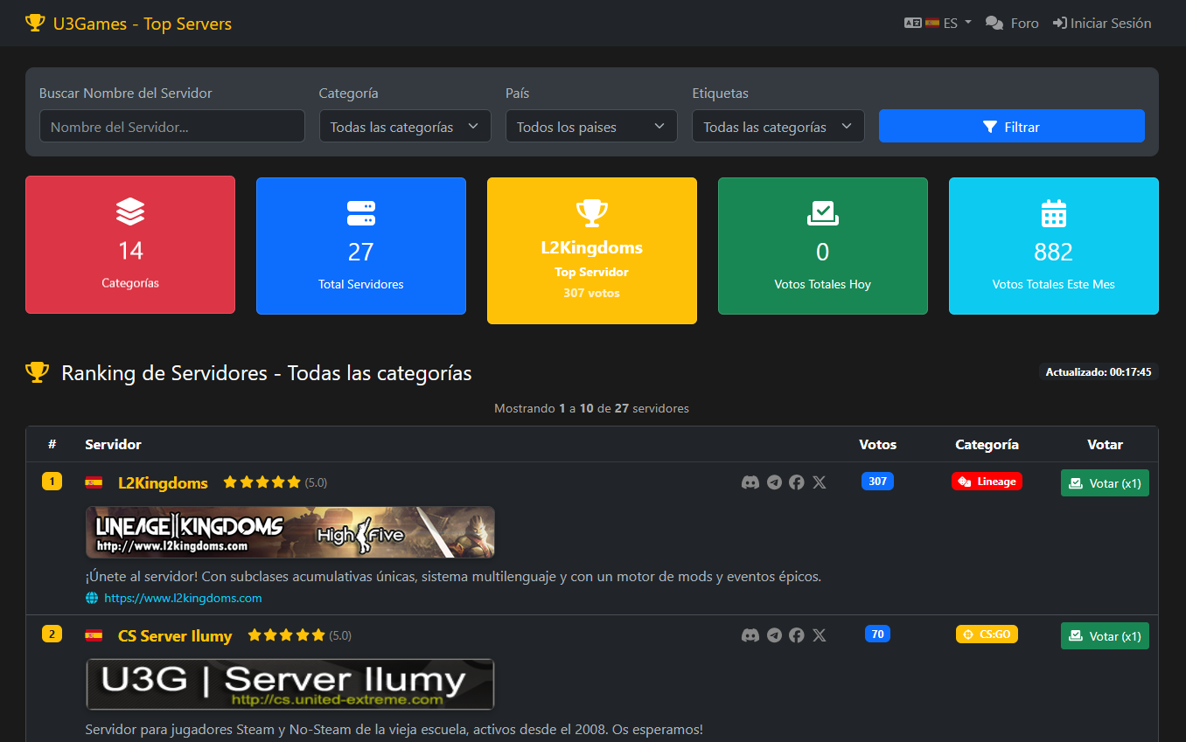Viewport: 1186px width, 742px height.
Task: Click the trophy icon in L2Kingdoms Top Servidor card
Action: coord(592,212)
